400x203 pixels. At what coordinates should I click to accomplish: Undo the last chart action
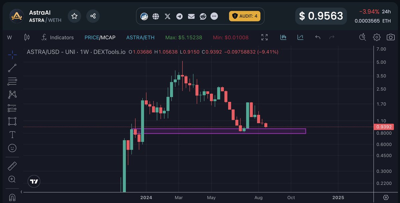point(318,37)
